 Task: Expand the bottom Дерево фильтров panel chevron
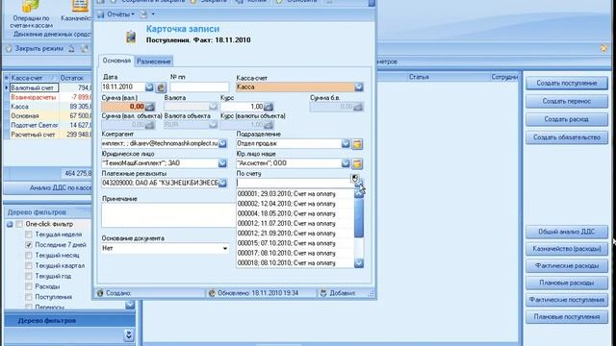pos(128,335)
